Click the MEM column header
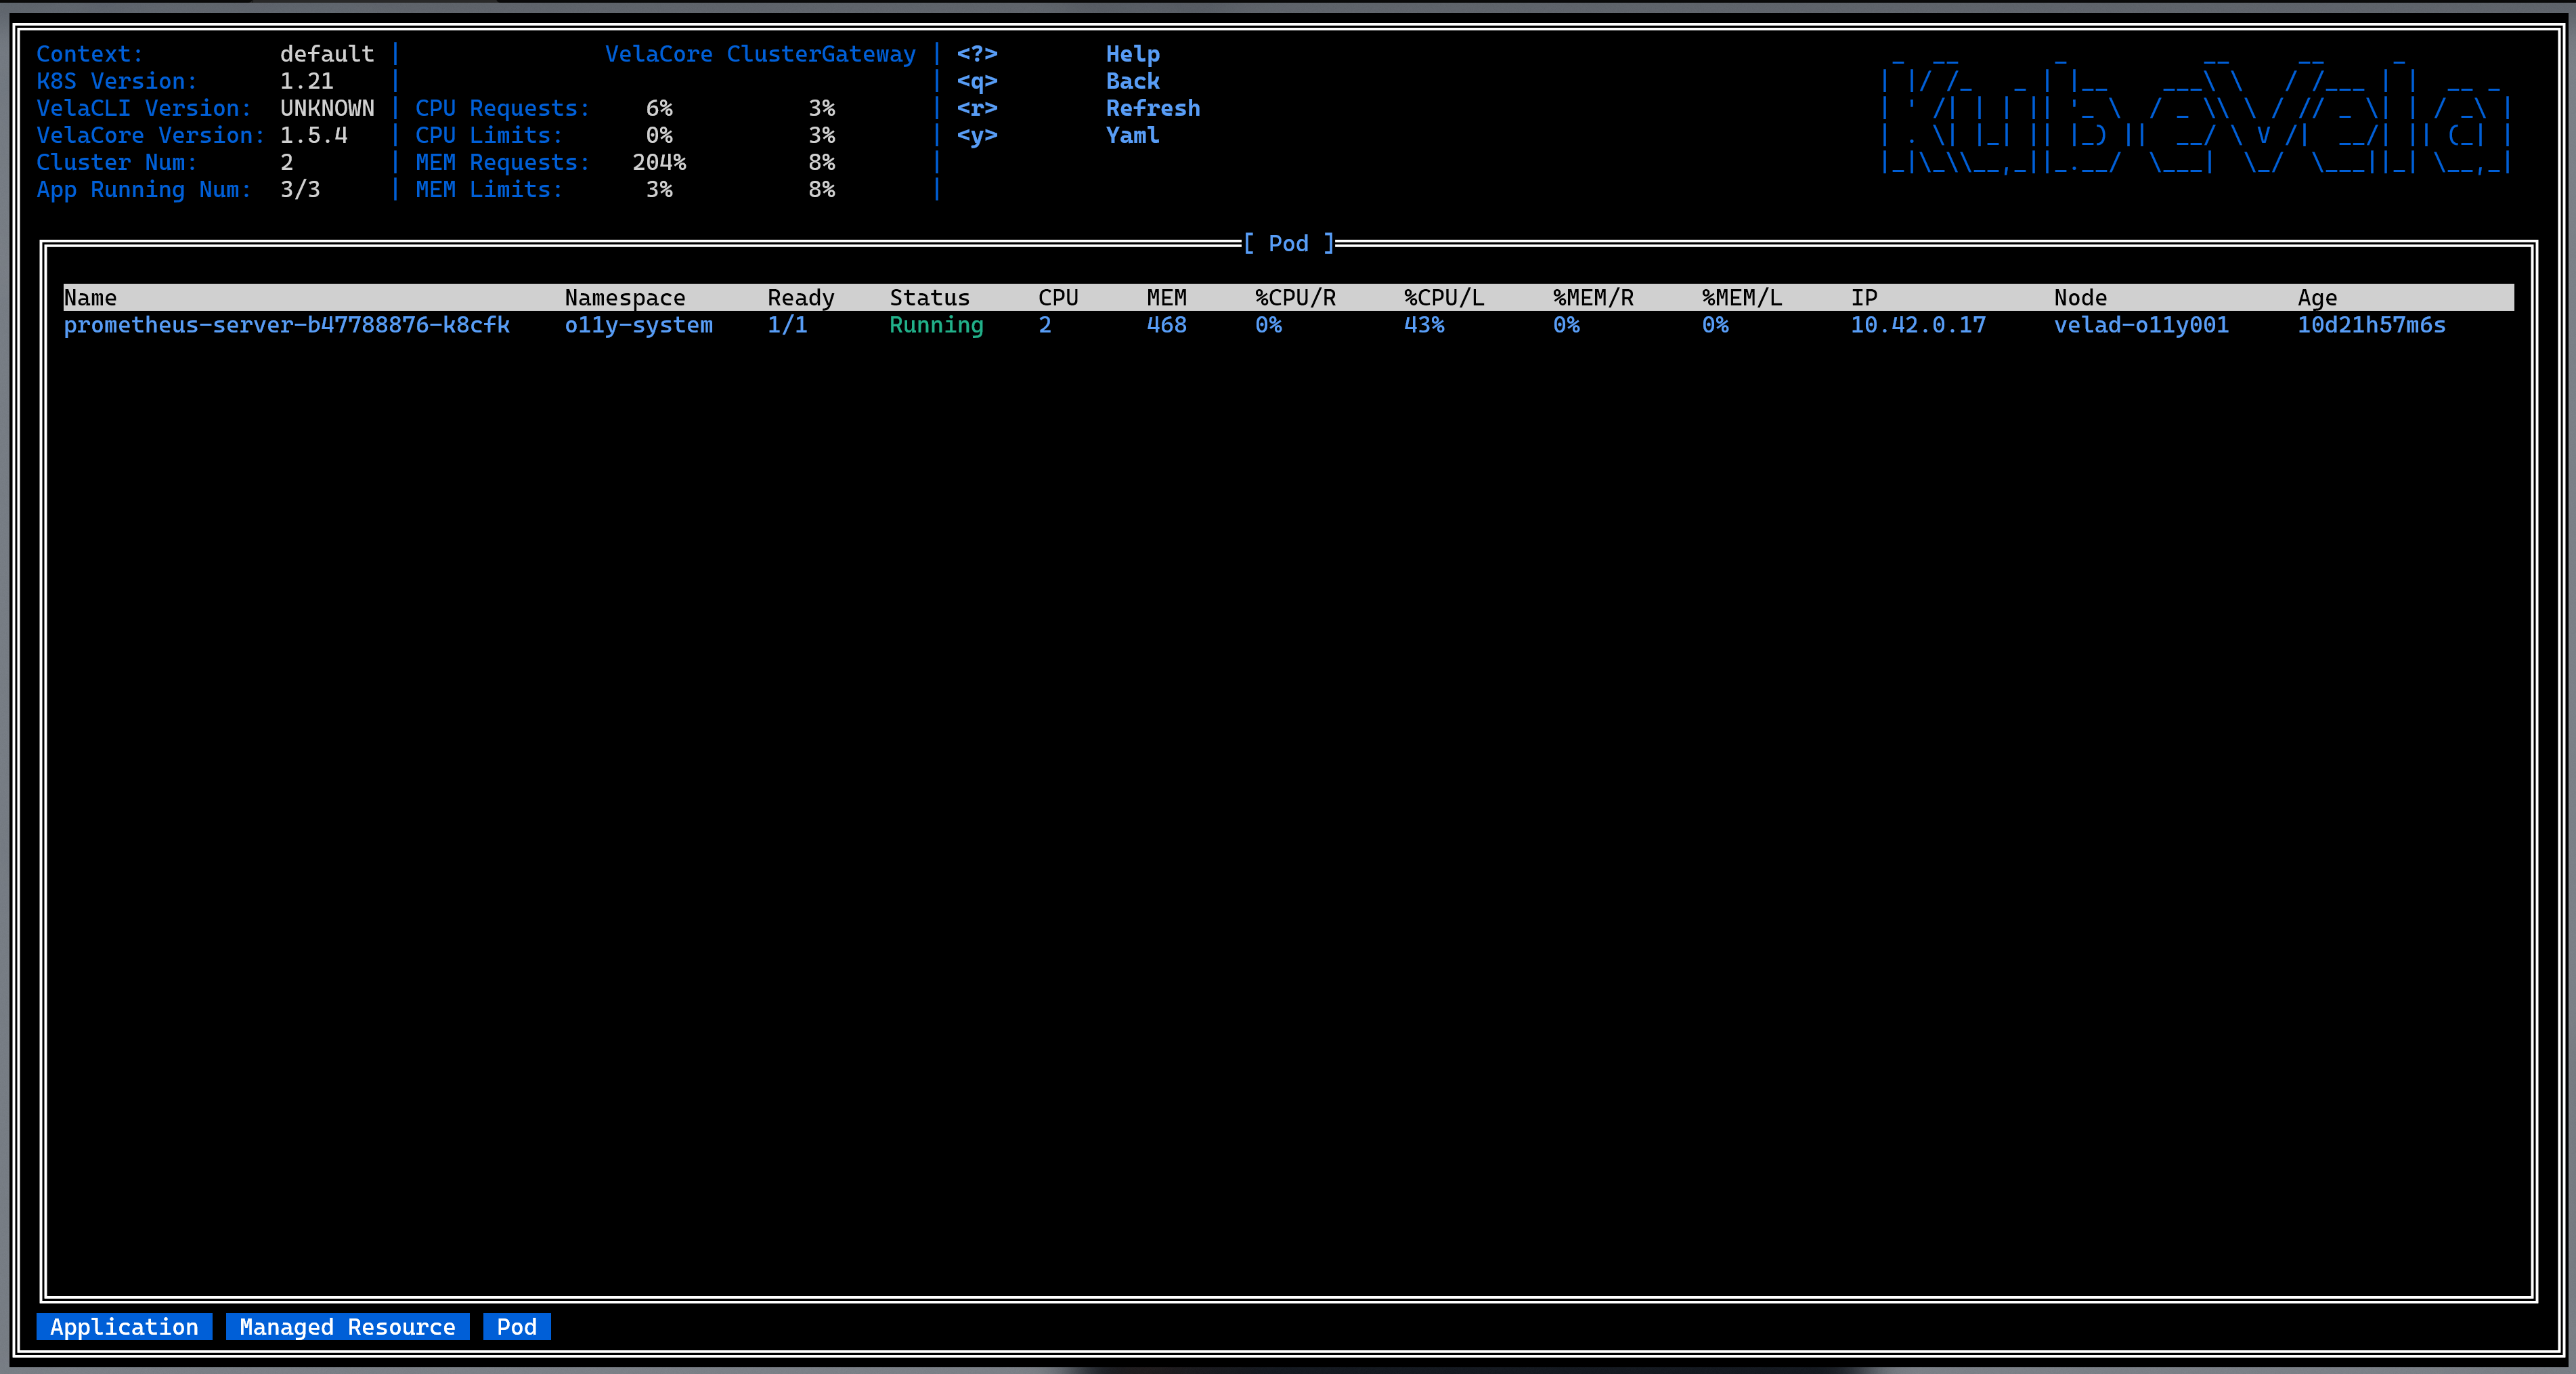 [x=1166, y=298]
